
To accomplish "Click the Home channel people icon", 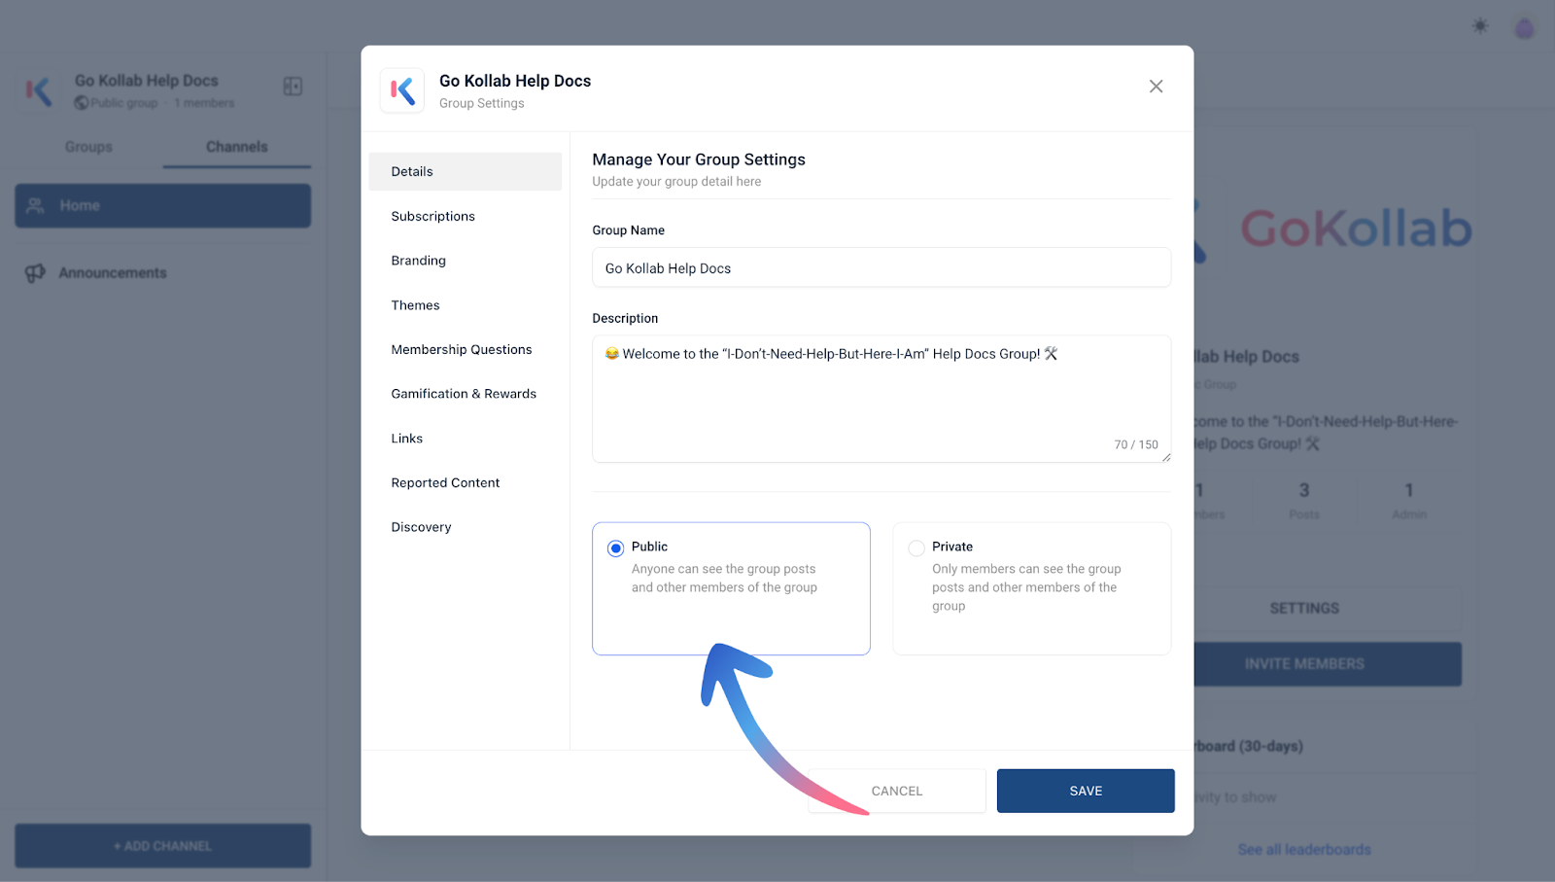I will coord(36,205).
